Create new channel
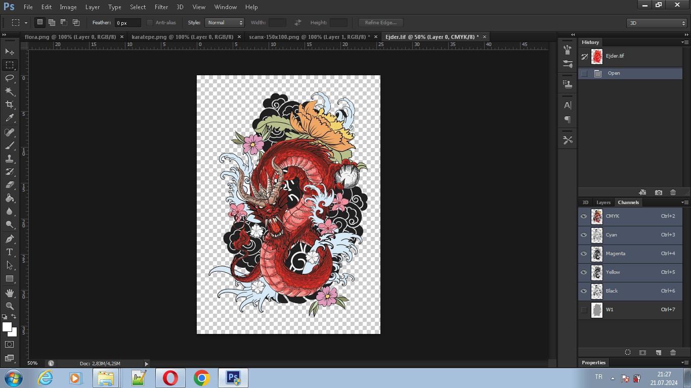Image resolution: width=691 pixels, height=388 pixels. pyautogui.click(x=658, y=353)
